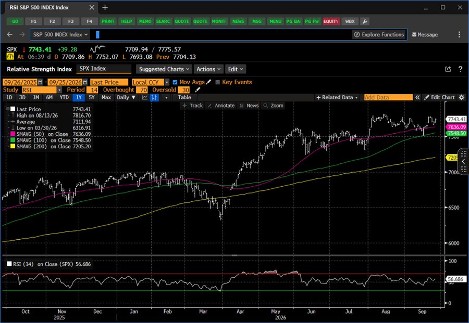Select the line chart type icon
This screenshot has height=323, width=469.
[x=145, y=97]
